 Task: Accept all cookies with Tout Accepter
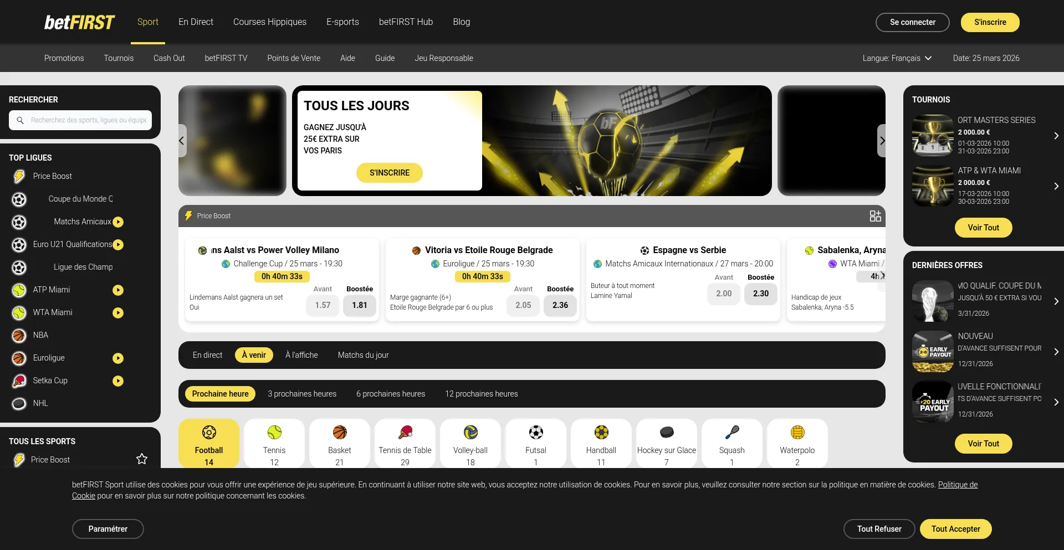click(x=955, y=529)
